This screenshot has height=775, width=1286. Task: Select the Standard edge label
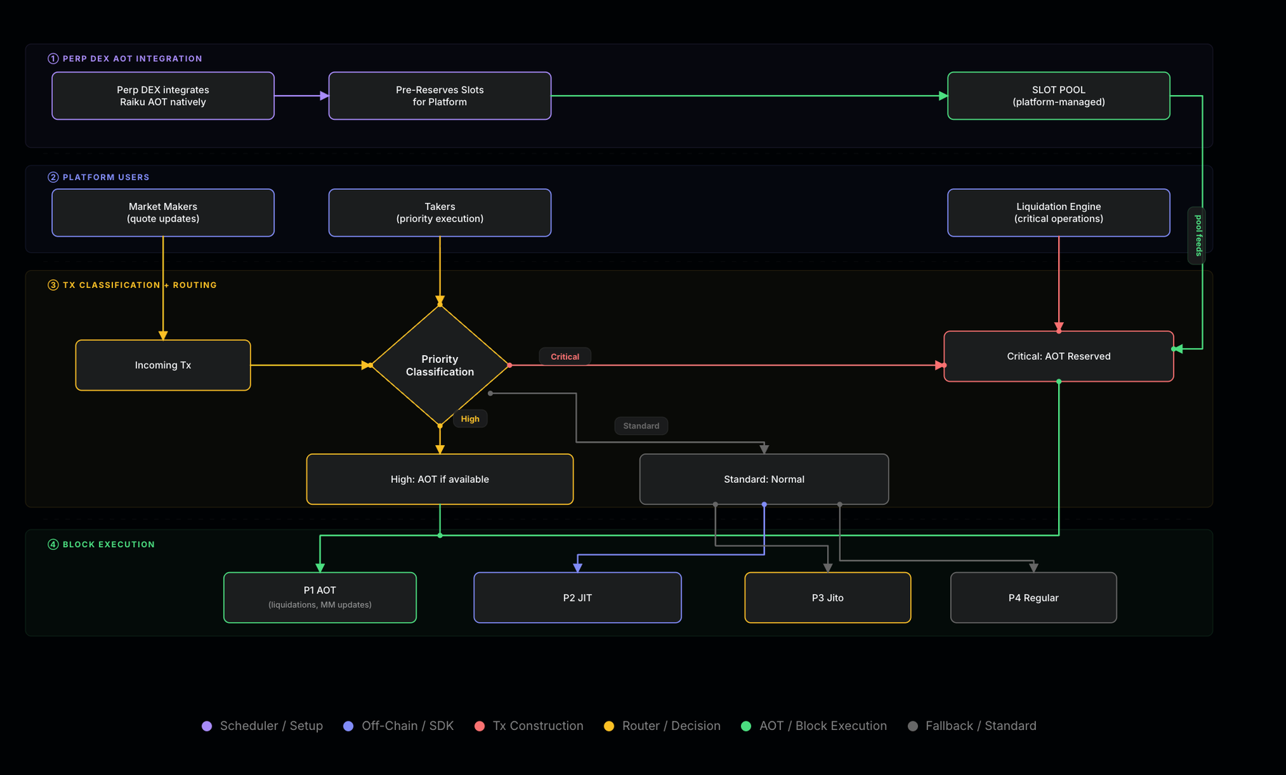(642, 426)
